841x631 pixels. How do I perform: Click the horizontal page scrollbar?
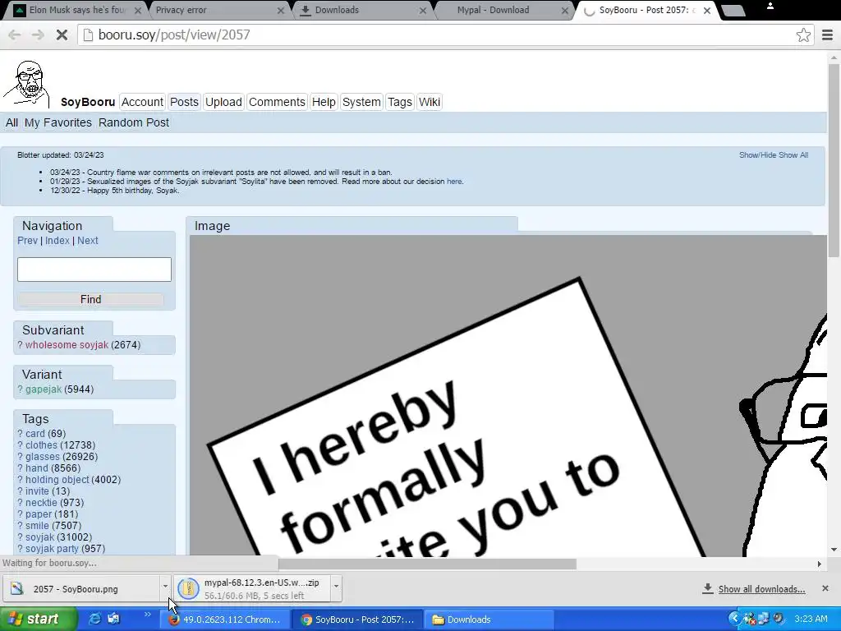(x=427, y=564)
